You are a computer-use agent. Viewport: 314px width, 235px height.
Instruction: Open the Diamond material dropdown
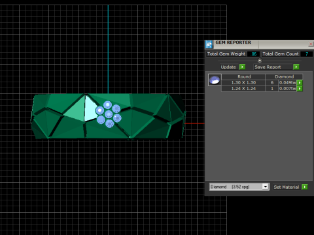[265, 187]
